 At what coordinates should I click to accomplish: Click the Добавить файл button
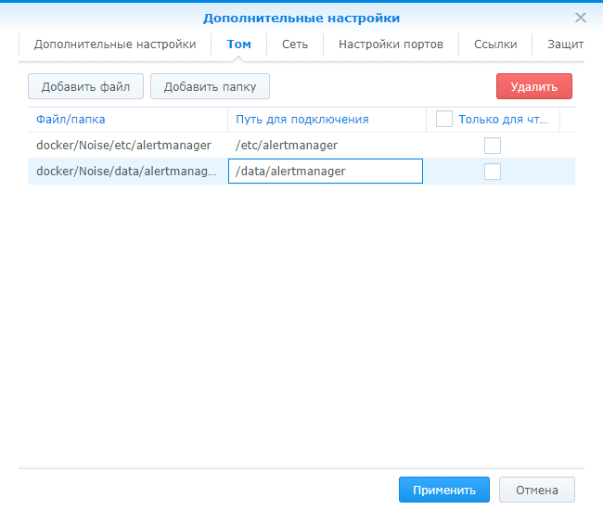[85, 87]
